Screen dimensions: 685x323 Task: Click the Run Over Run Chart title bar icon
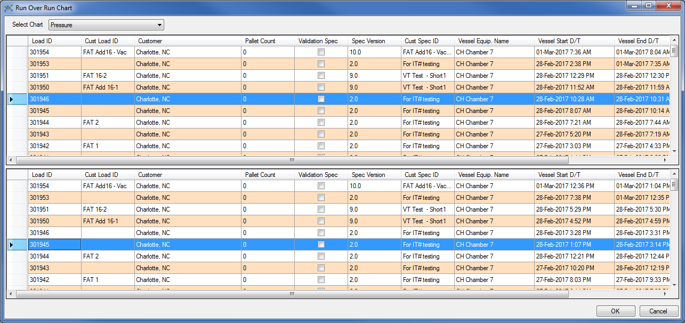8,8
